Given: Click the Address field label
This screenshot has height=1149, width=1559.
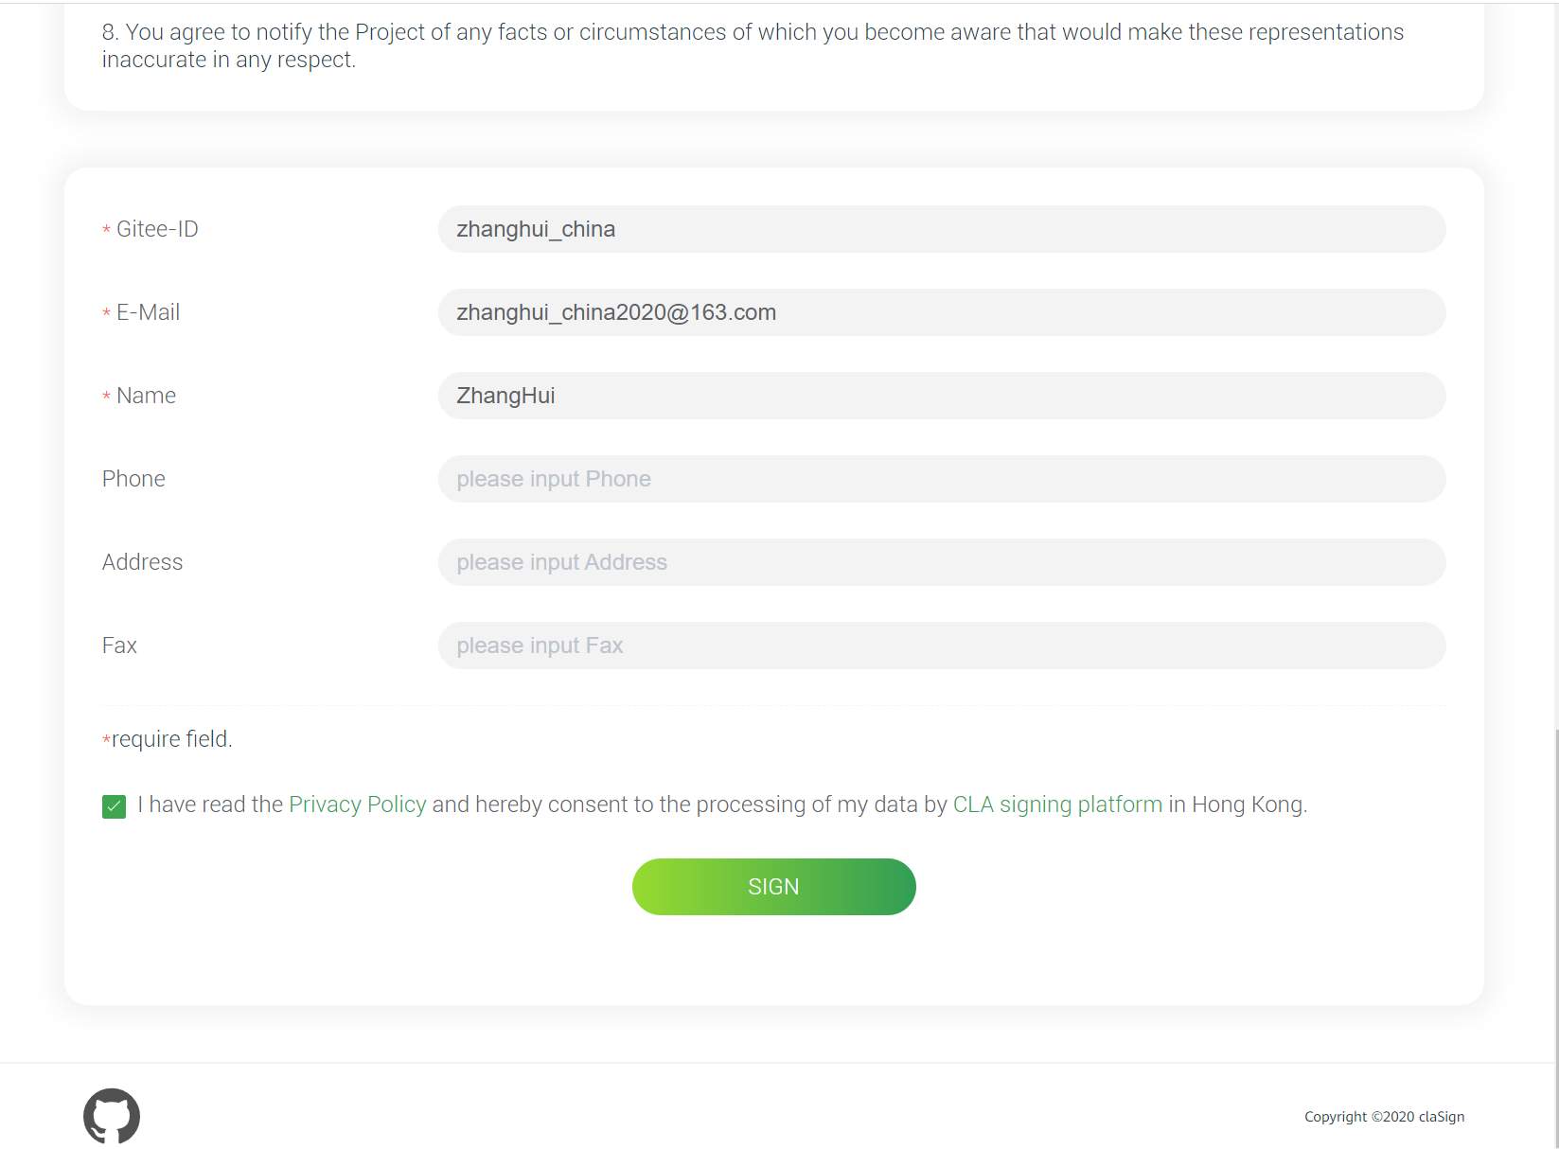Looking at the screenshot, I should [x=142, y=562].
